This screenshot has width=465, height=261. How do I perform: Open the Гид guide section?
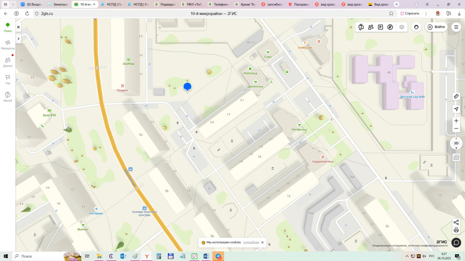[x=8, y=79]
